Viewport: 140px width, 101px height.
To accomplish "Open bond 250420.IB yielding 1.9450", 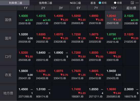I will click(114, 75).
